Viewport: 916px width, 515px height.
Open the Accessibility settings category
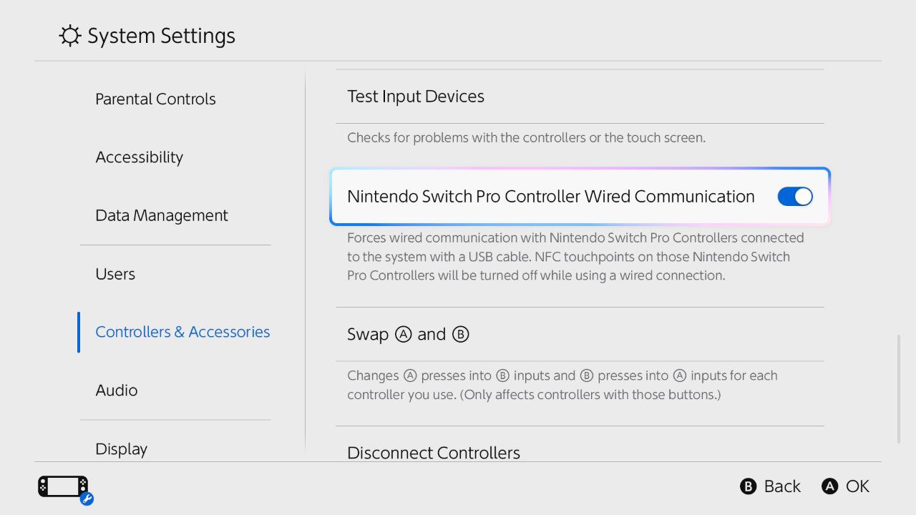[140, 157]
